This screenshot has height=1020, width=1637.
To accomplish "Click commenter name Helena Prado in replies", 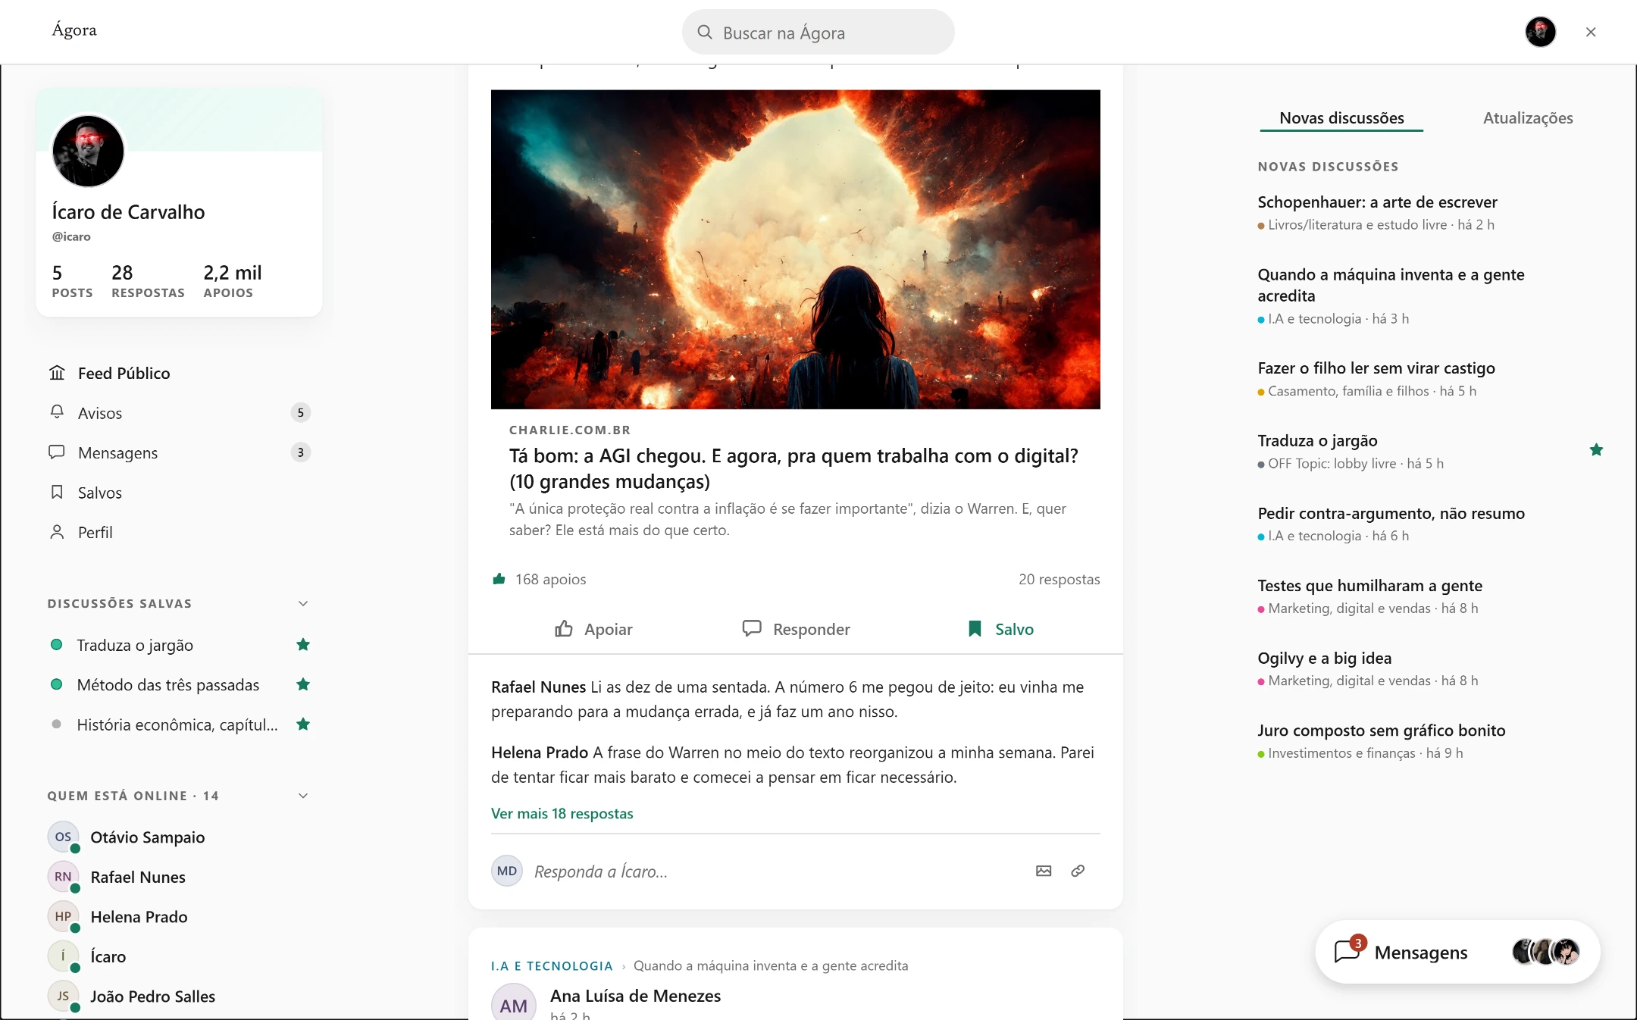I will [x=540, y=752].
